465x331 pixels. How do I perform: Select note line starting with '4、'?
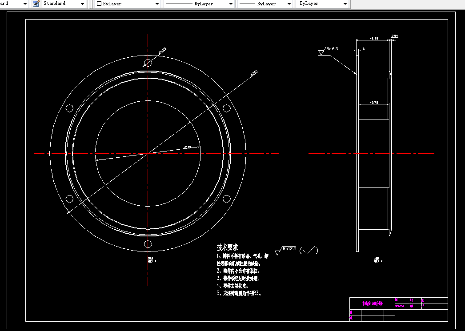click(233, 286)
